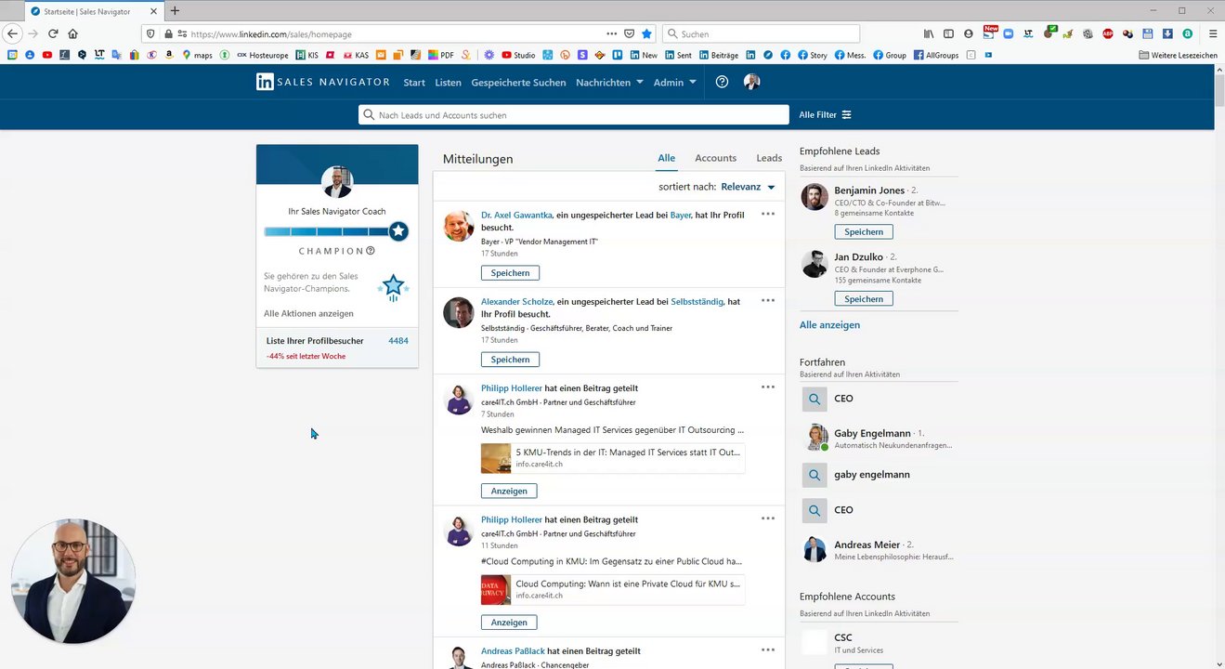Click the site security padlock icon
The height and width of the screenshot is (669, 1225).
168,33
